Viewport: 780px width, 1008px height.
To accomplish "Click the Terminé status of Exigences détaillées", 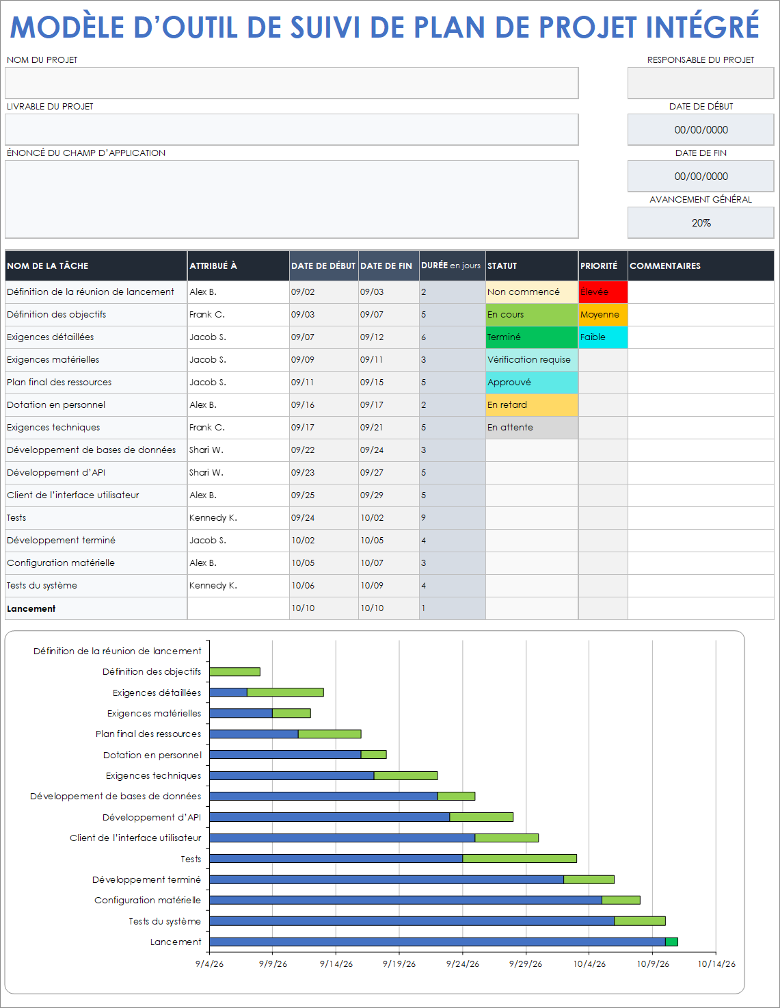I will pos(531,337).
